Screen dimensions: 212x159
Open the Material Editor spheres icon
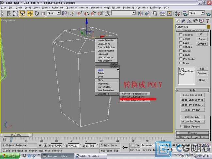click(x=177, y=13)
